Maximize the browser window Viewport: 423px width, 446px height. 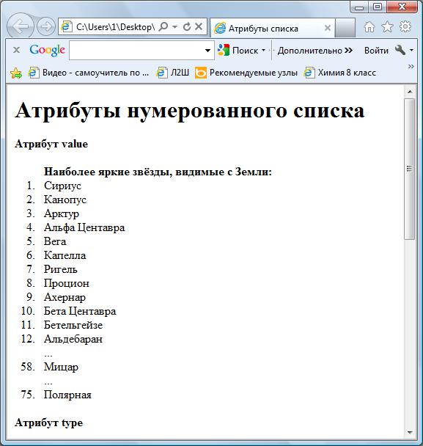(x=378, y=7)
